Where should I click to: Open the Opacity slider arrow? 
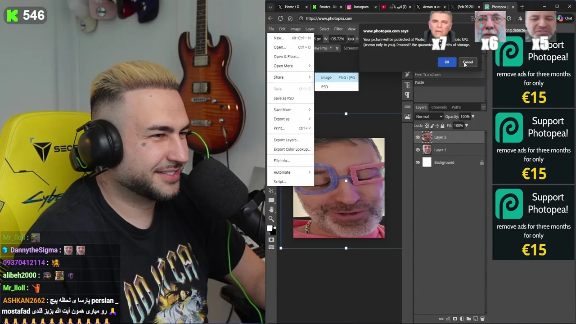click(x=473, y=117)
